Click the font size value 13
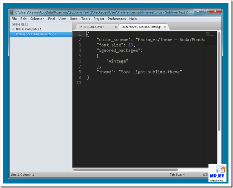Viewport: 233px width, 188px height. [x=131, y=45]
